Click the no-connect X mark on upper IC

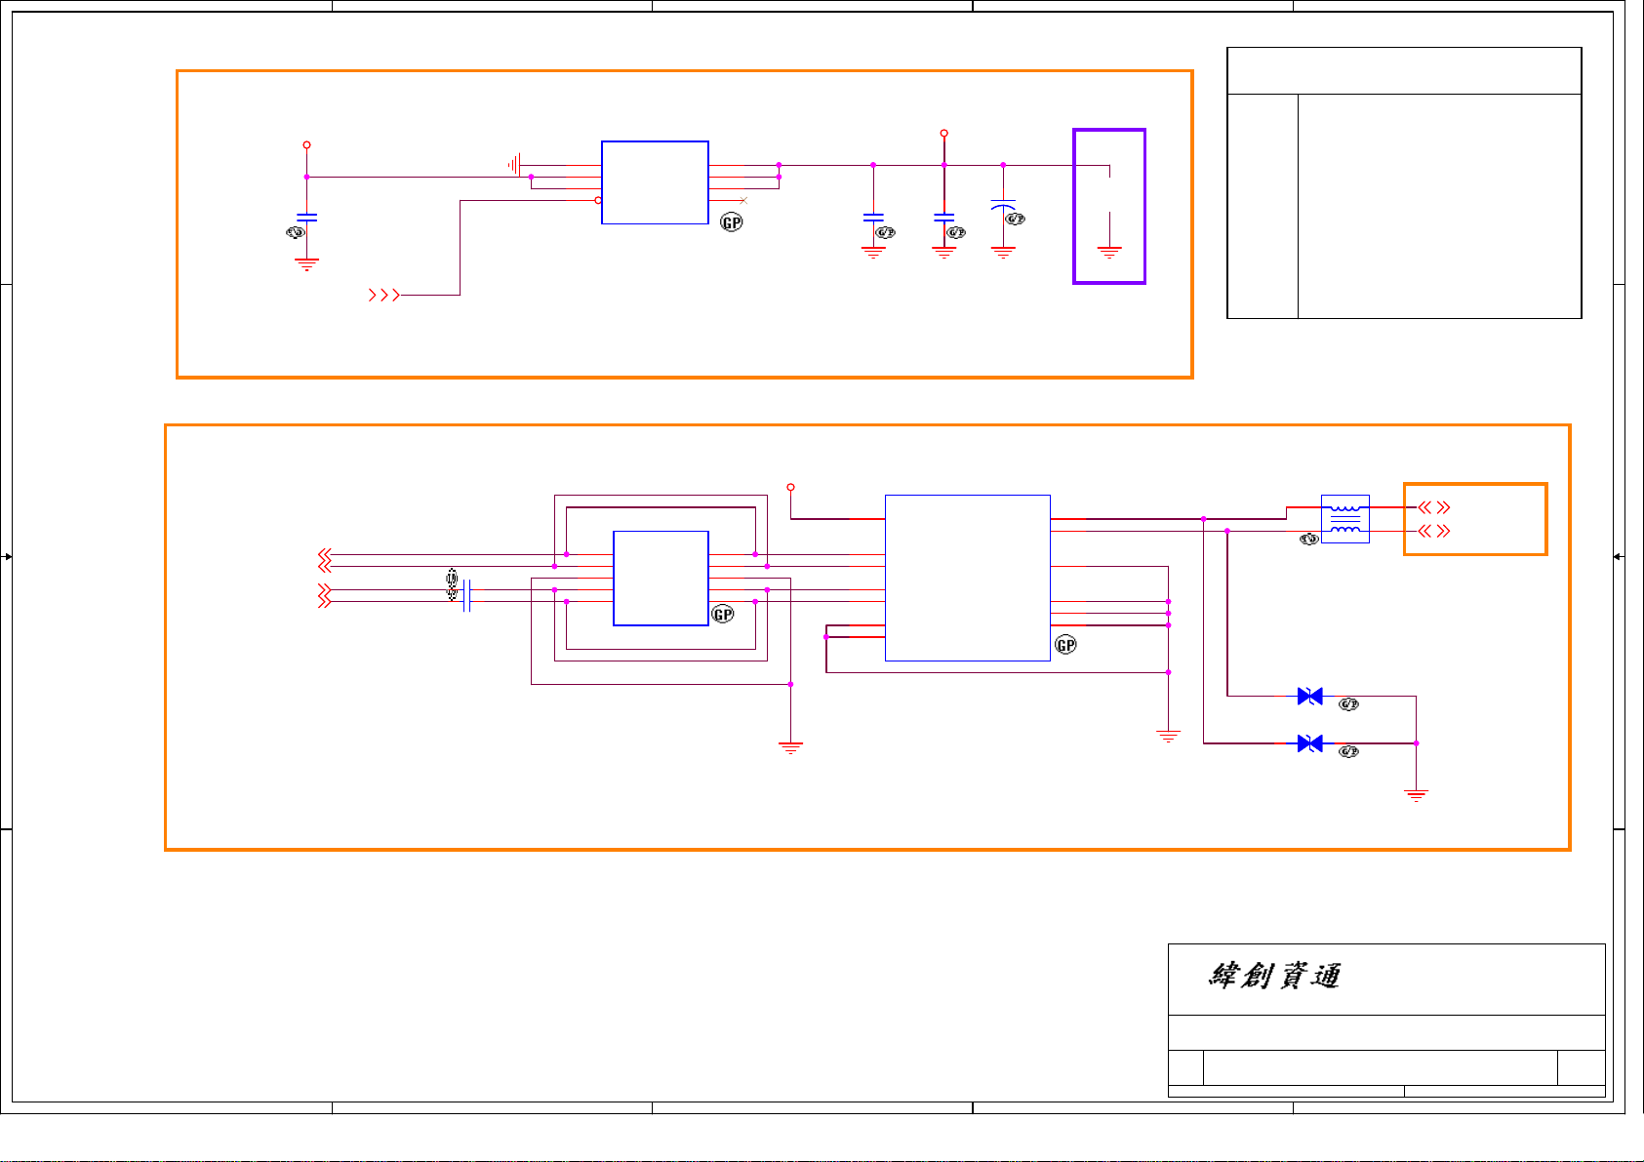click(x=743, y=200)
